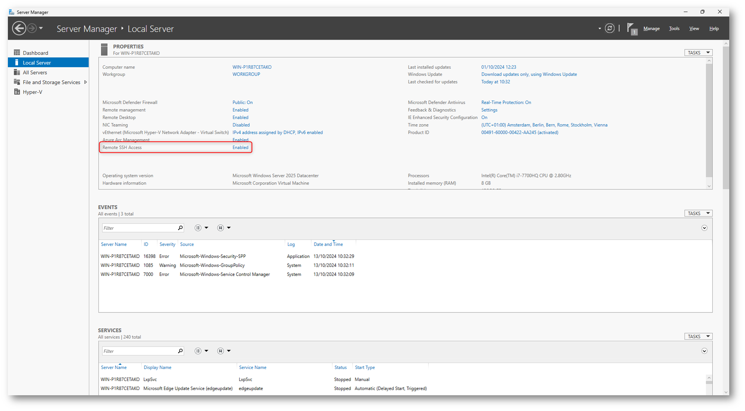Screen dimensions: 745x411
Task: Select All Servers in the sidebar
Action: coord(35,72)
